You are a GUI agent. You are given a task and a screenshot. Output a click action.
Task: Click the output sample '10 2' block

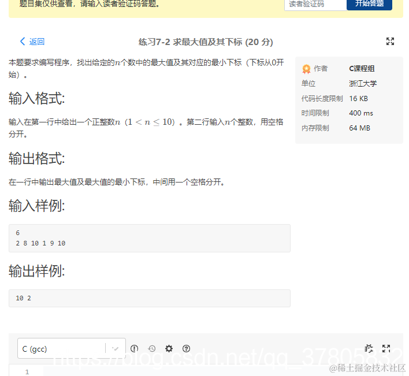pyautogui.click(x=150, y=298)
